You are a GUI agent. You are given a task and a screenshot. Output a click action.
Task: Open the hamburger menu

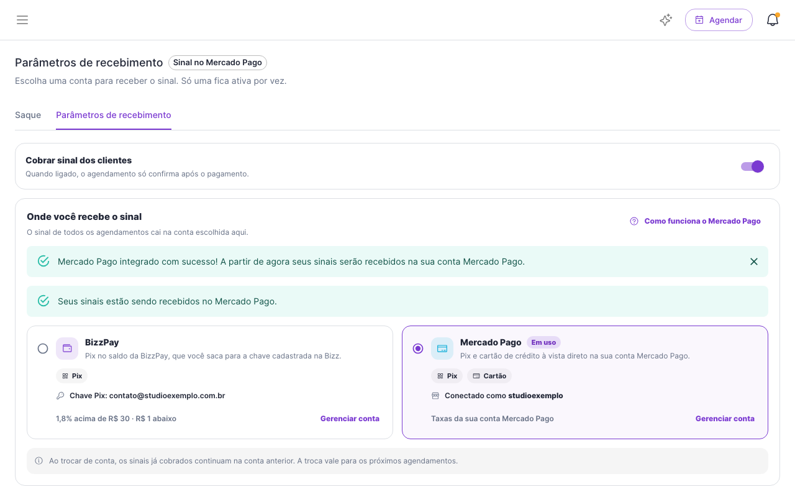click(x=22, y=20)
